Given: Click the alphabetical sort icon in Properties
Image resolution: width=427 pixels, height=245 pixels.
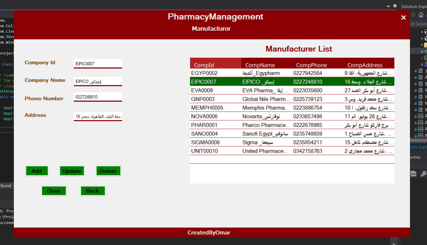Looking at the screenshot, I should point(413,174).
